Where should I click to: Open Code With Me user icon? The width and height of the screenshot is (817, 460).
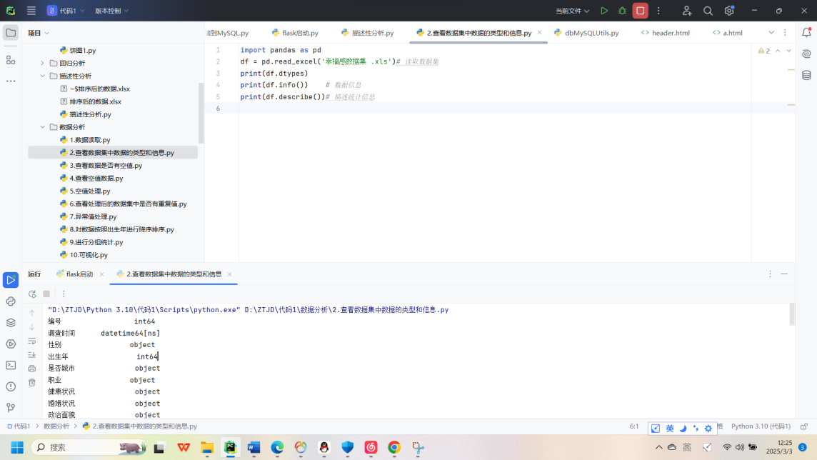[687, 11]
